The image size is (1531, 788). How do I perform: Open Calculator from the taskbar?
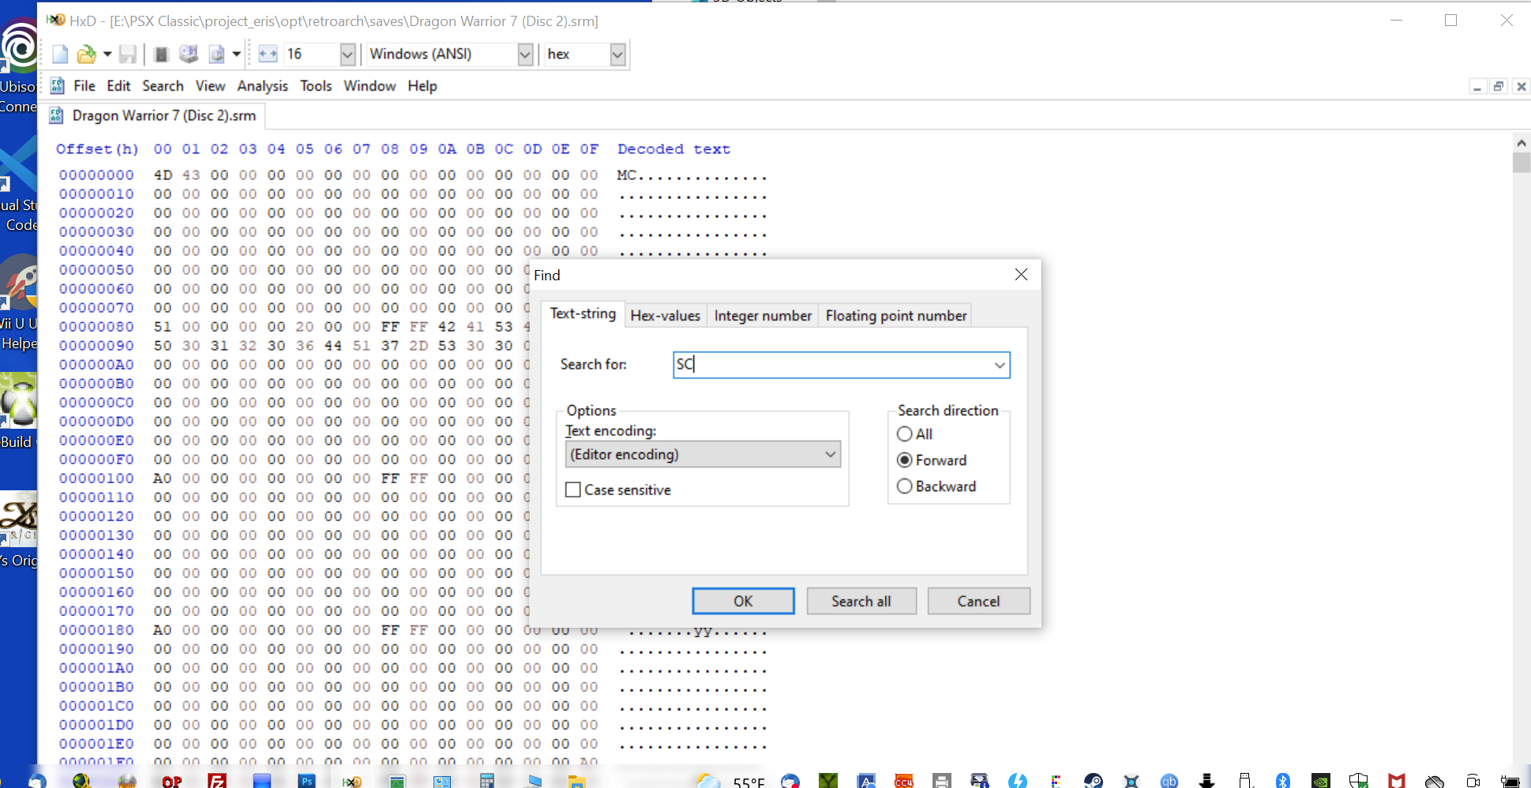487,781
